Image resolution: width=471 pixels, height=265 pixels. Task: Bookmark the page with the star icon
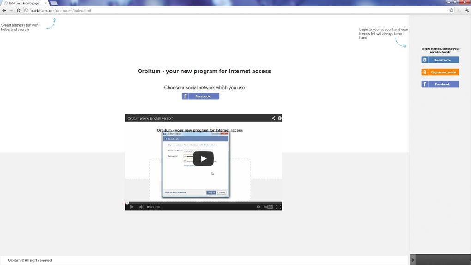coord(452,11)
